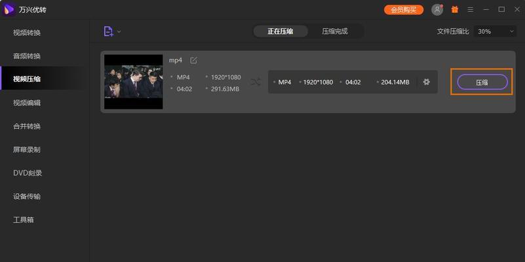Image resolution: width=525 pixels, height=262 pixels.
Task: Open the gift box icon
Action: [455, 10]
